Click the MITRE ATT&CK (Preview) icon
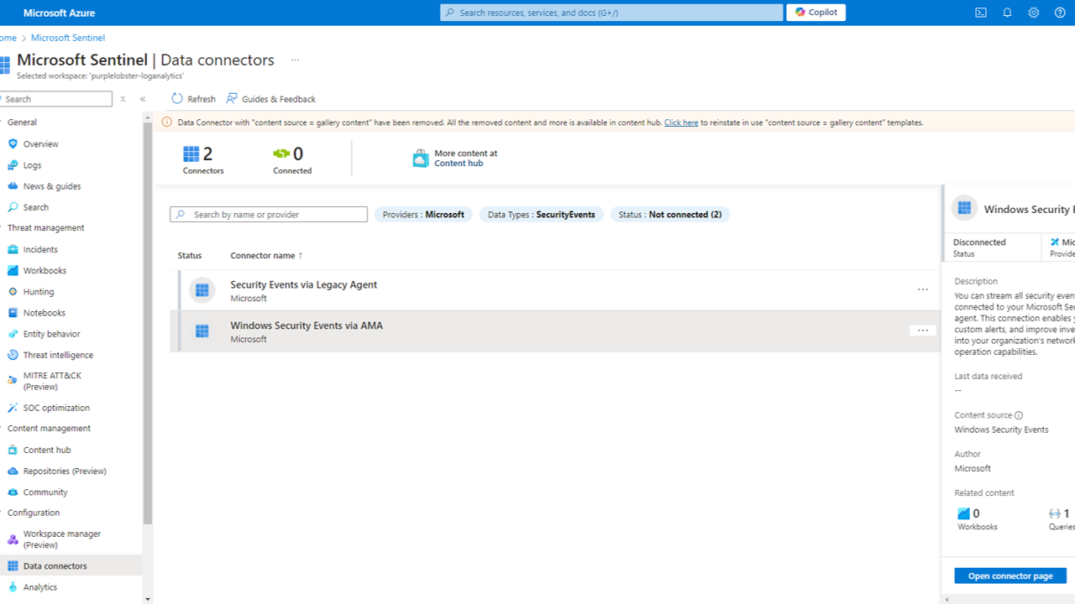The image size is (1075, 604). (x=13, y=381)
